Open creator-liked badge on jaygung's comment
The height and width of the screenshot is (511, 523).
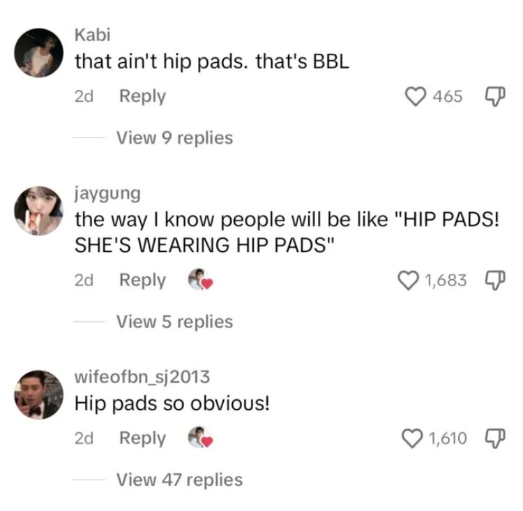tap(200, 279)
